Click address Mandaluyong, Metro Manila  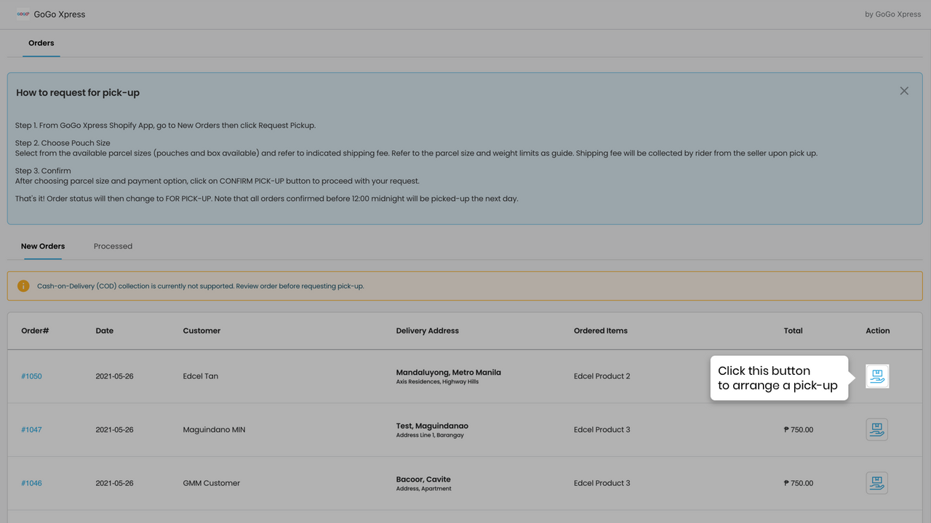[x=449, y=372]
